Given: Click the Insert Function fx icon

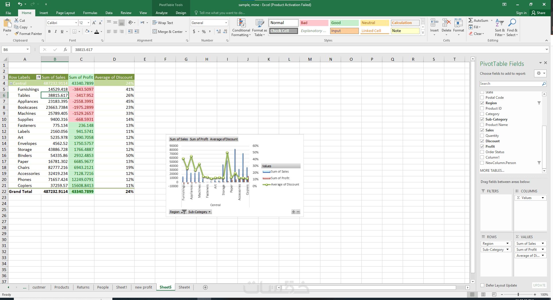Looking at the screenshot, I should (65, 50).
